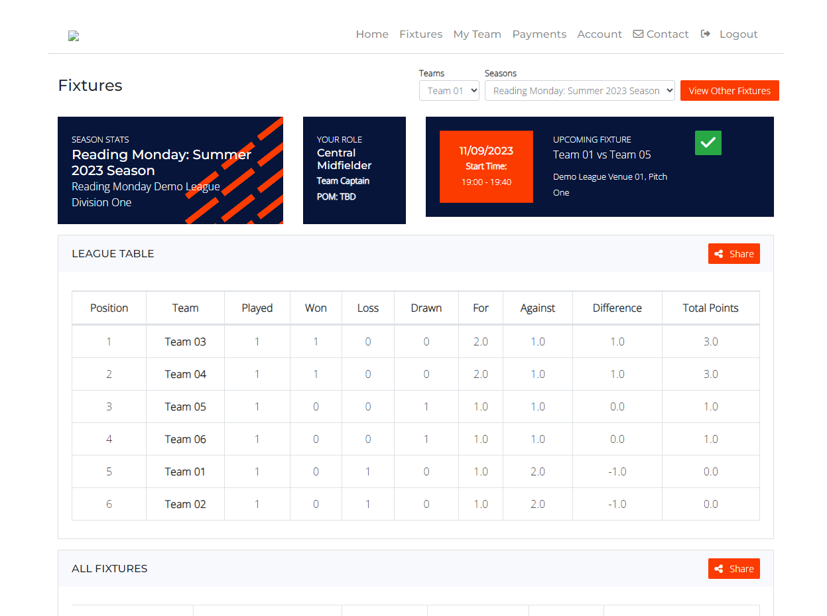Open the Teams dropdown
The width and height of the screenshot is (827, 616).
(449, 90)
